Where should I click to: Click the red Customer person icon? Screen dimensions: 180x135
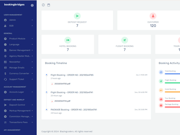153,16
